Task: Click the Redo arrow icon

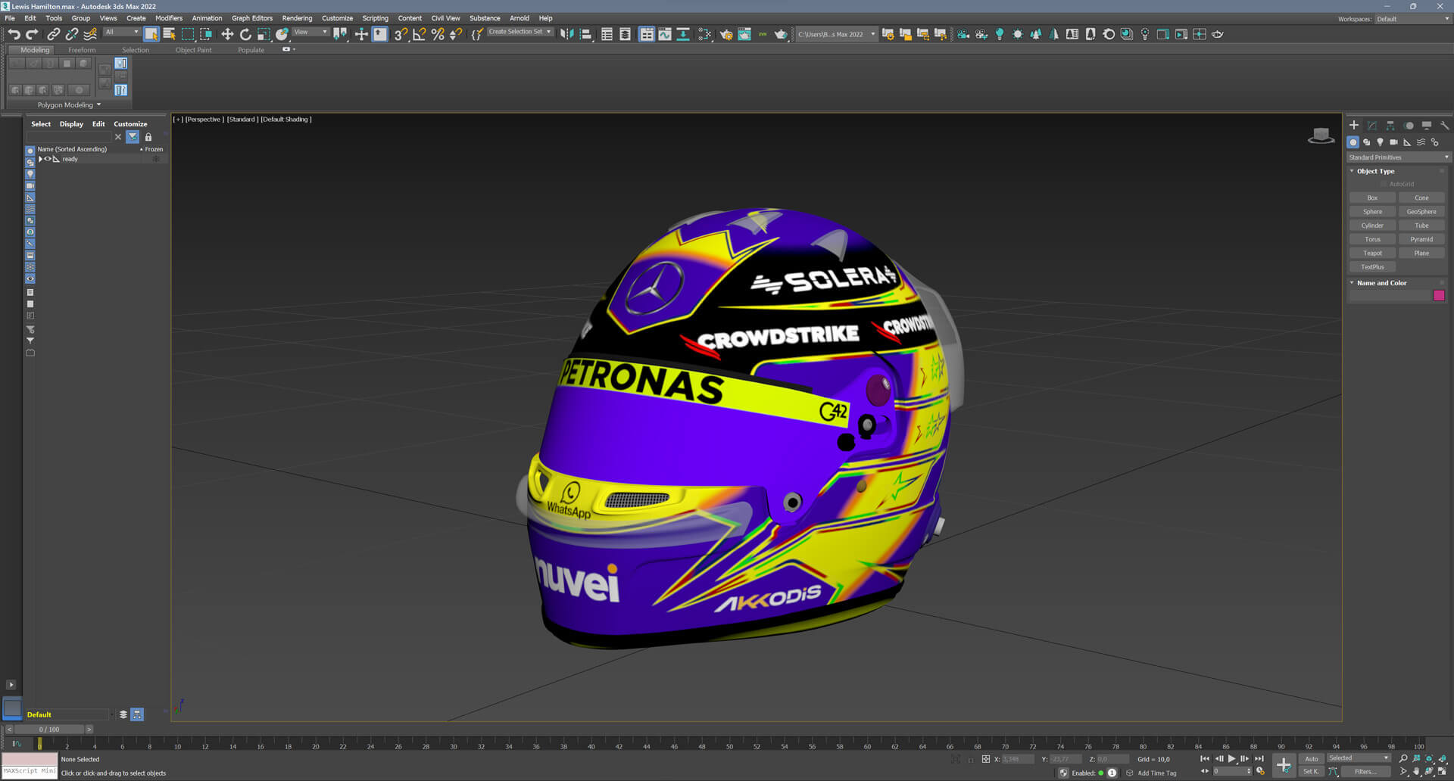Action: 32,34
